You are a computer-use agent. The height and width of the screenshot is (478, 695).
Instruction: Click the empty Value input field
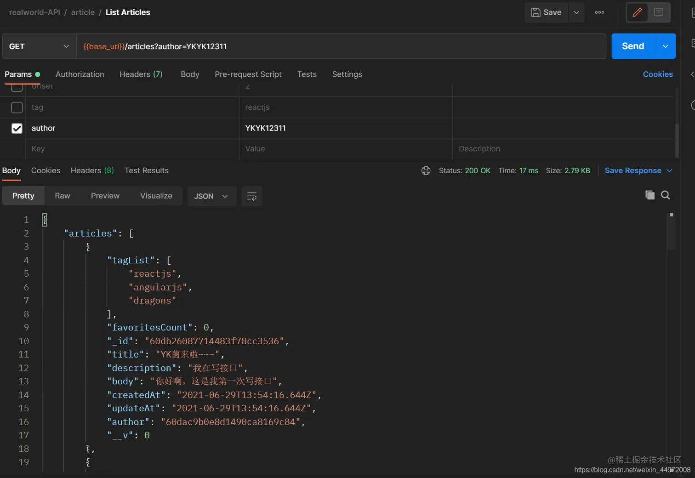coord(346,149)
